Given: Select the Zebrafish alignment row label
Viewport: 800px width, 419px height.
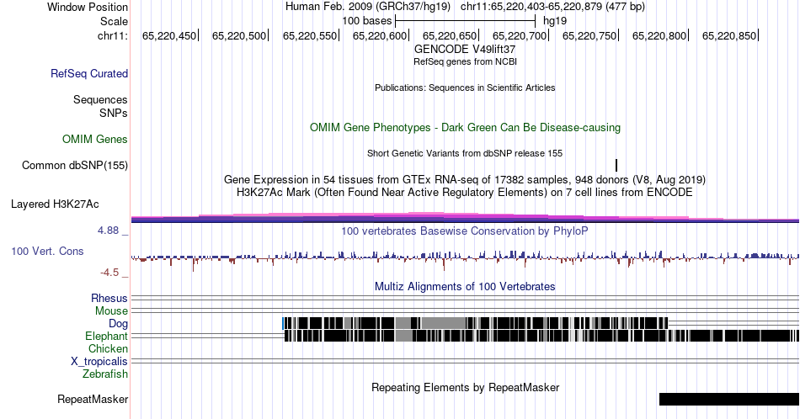Looking at the screenshot, I should coord(105,374).
